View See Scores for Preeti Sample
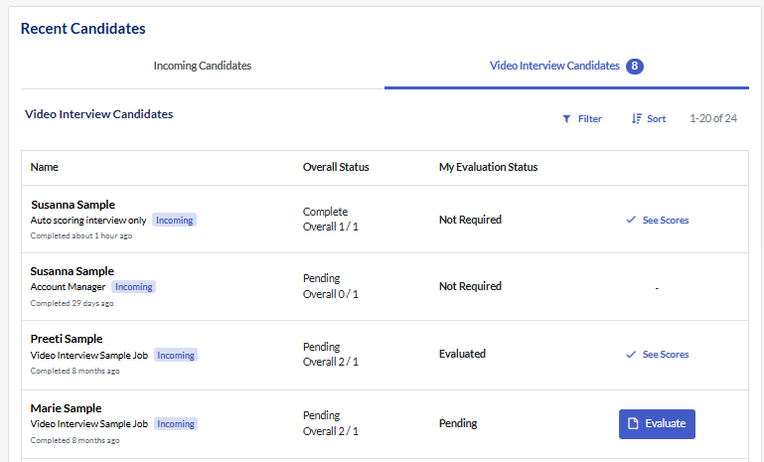764x462 pixels. (x=658, y=355)
